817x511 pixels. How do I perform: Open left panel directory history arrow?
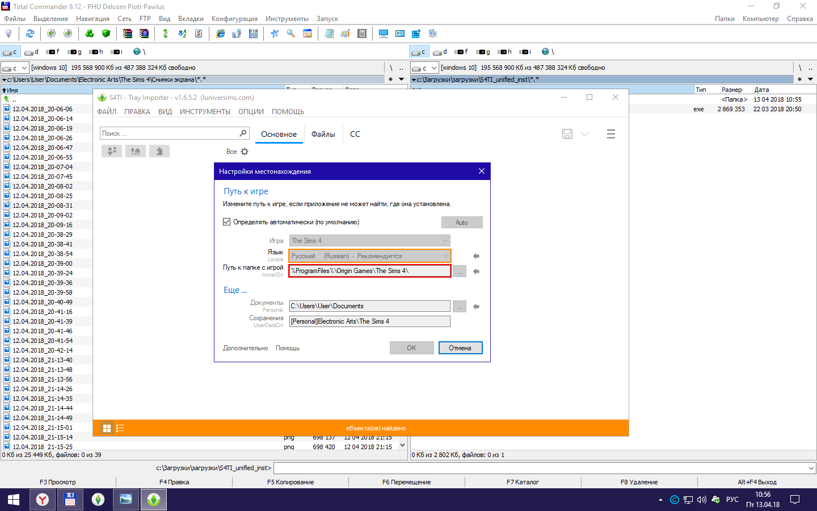click(x=401, y=79)
